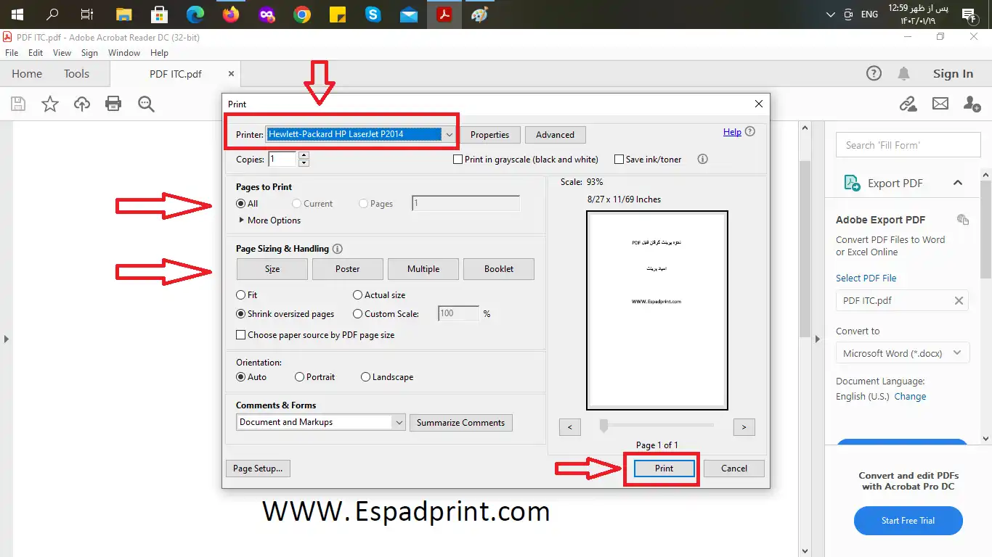Open the Printer selection dropdown
Viewport: 992px width, 557px height.
(x=450, y=134)
